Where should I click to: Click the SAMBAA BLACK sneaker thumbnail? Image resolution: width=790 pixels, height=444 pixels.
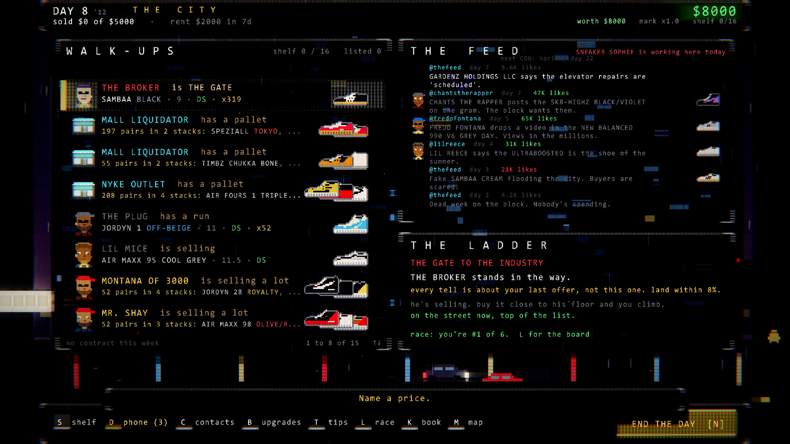point(350,99)
